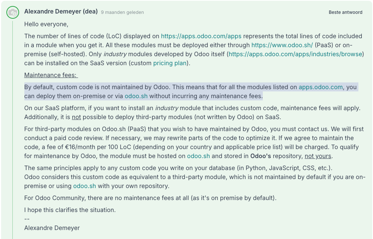
Task: Click the '9 maanden geleden' timestamp
Action: pos(122,12)
